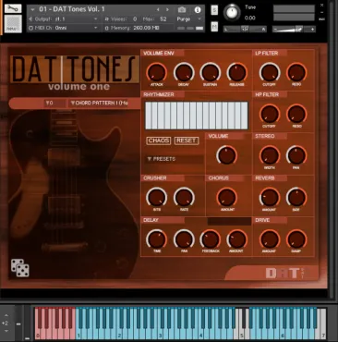This screenshot has height=342, width=338.
Task: Click the Reverb AMOUNT knob
Action: (270, 197)
